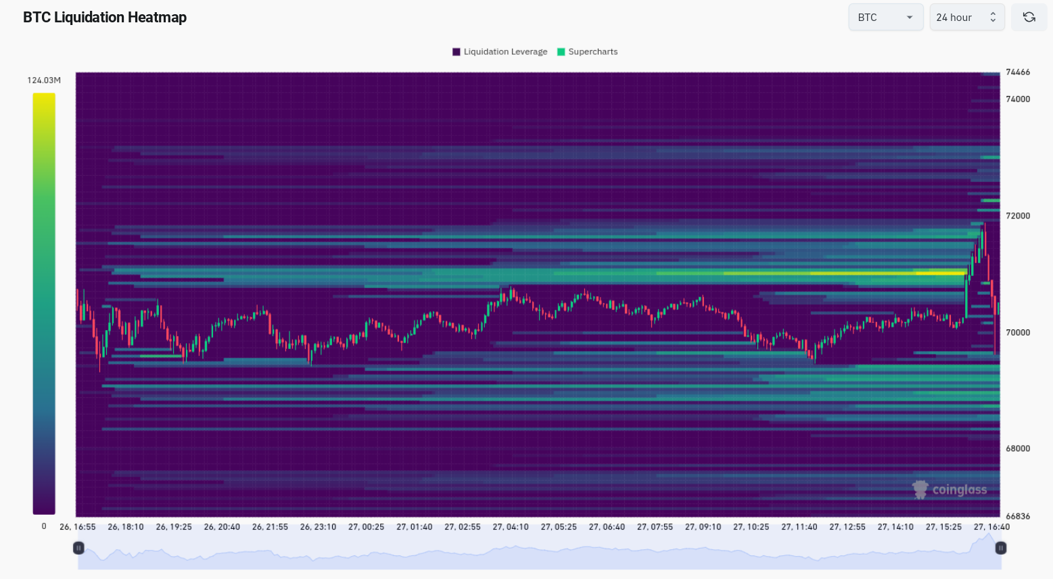Image resolution: width=1053 pixels, height=579 pixels.
Task: Click the 72000 price axis label
Action: (1018, 216)
